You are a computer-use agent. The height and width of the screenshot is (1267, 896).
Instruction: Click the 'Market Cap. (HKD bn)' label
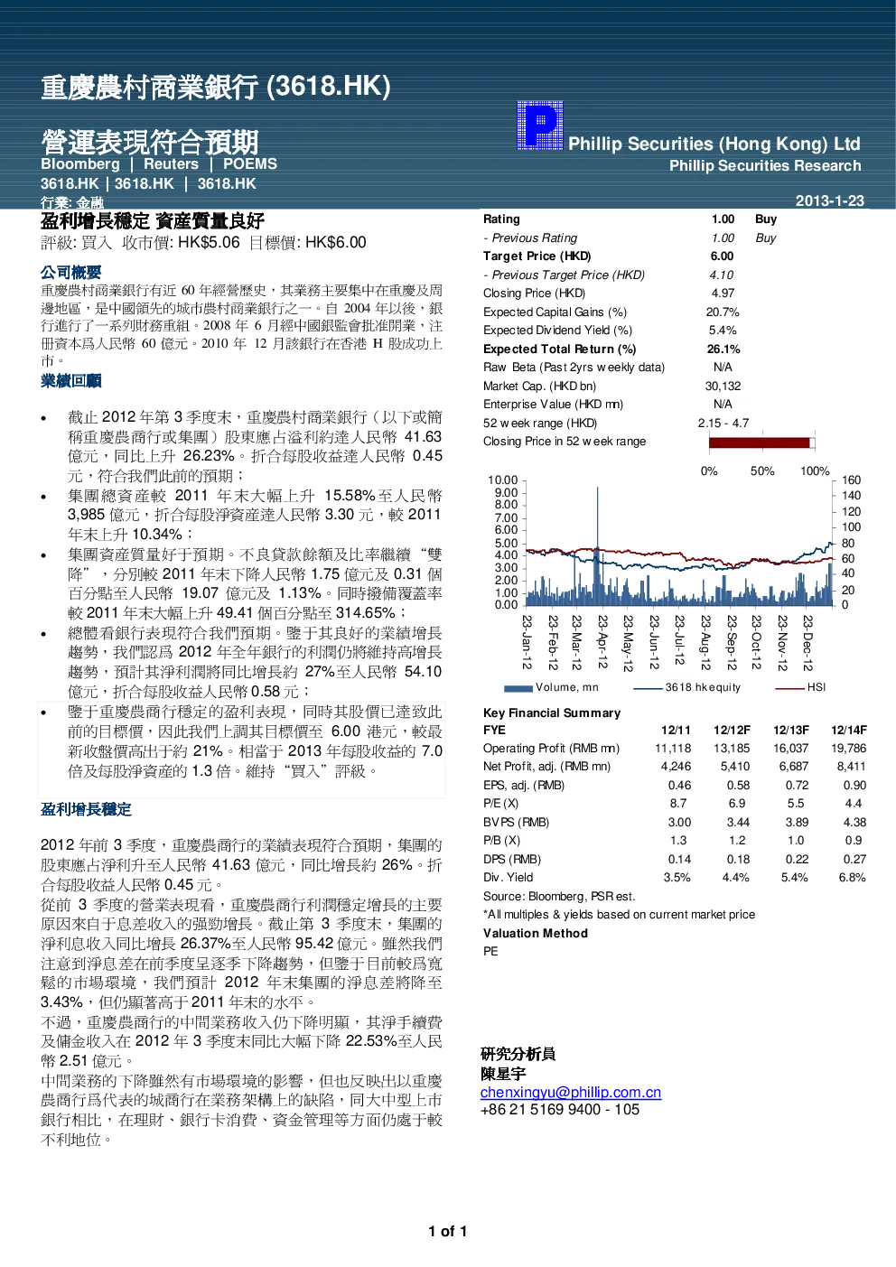540,387
